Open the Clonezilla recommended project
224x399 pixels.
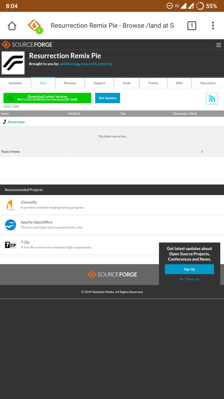click(x=112, y=205)
